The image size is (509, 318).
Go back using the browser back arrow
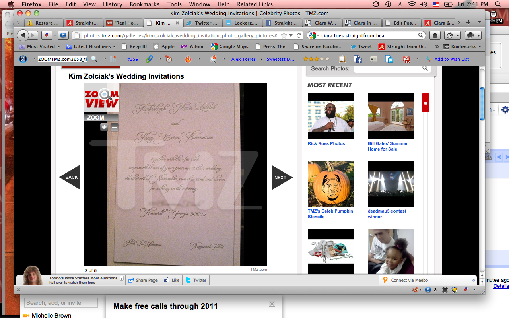pos(23,35)
